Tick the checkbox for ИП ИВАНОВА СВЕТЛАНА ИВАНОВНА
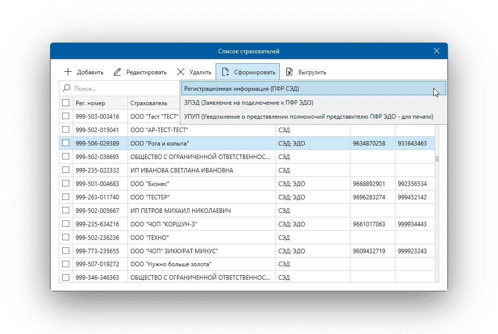 (x=66, y=169)
